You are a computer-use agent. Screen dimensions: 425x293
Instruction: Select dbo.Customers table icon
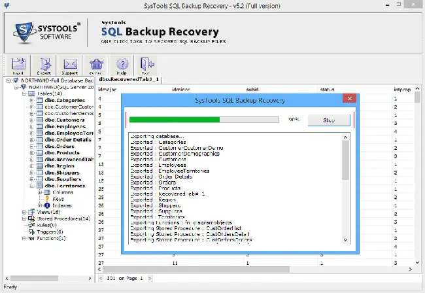pyautogui.click(x=40, y=120)
